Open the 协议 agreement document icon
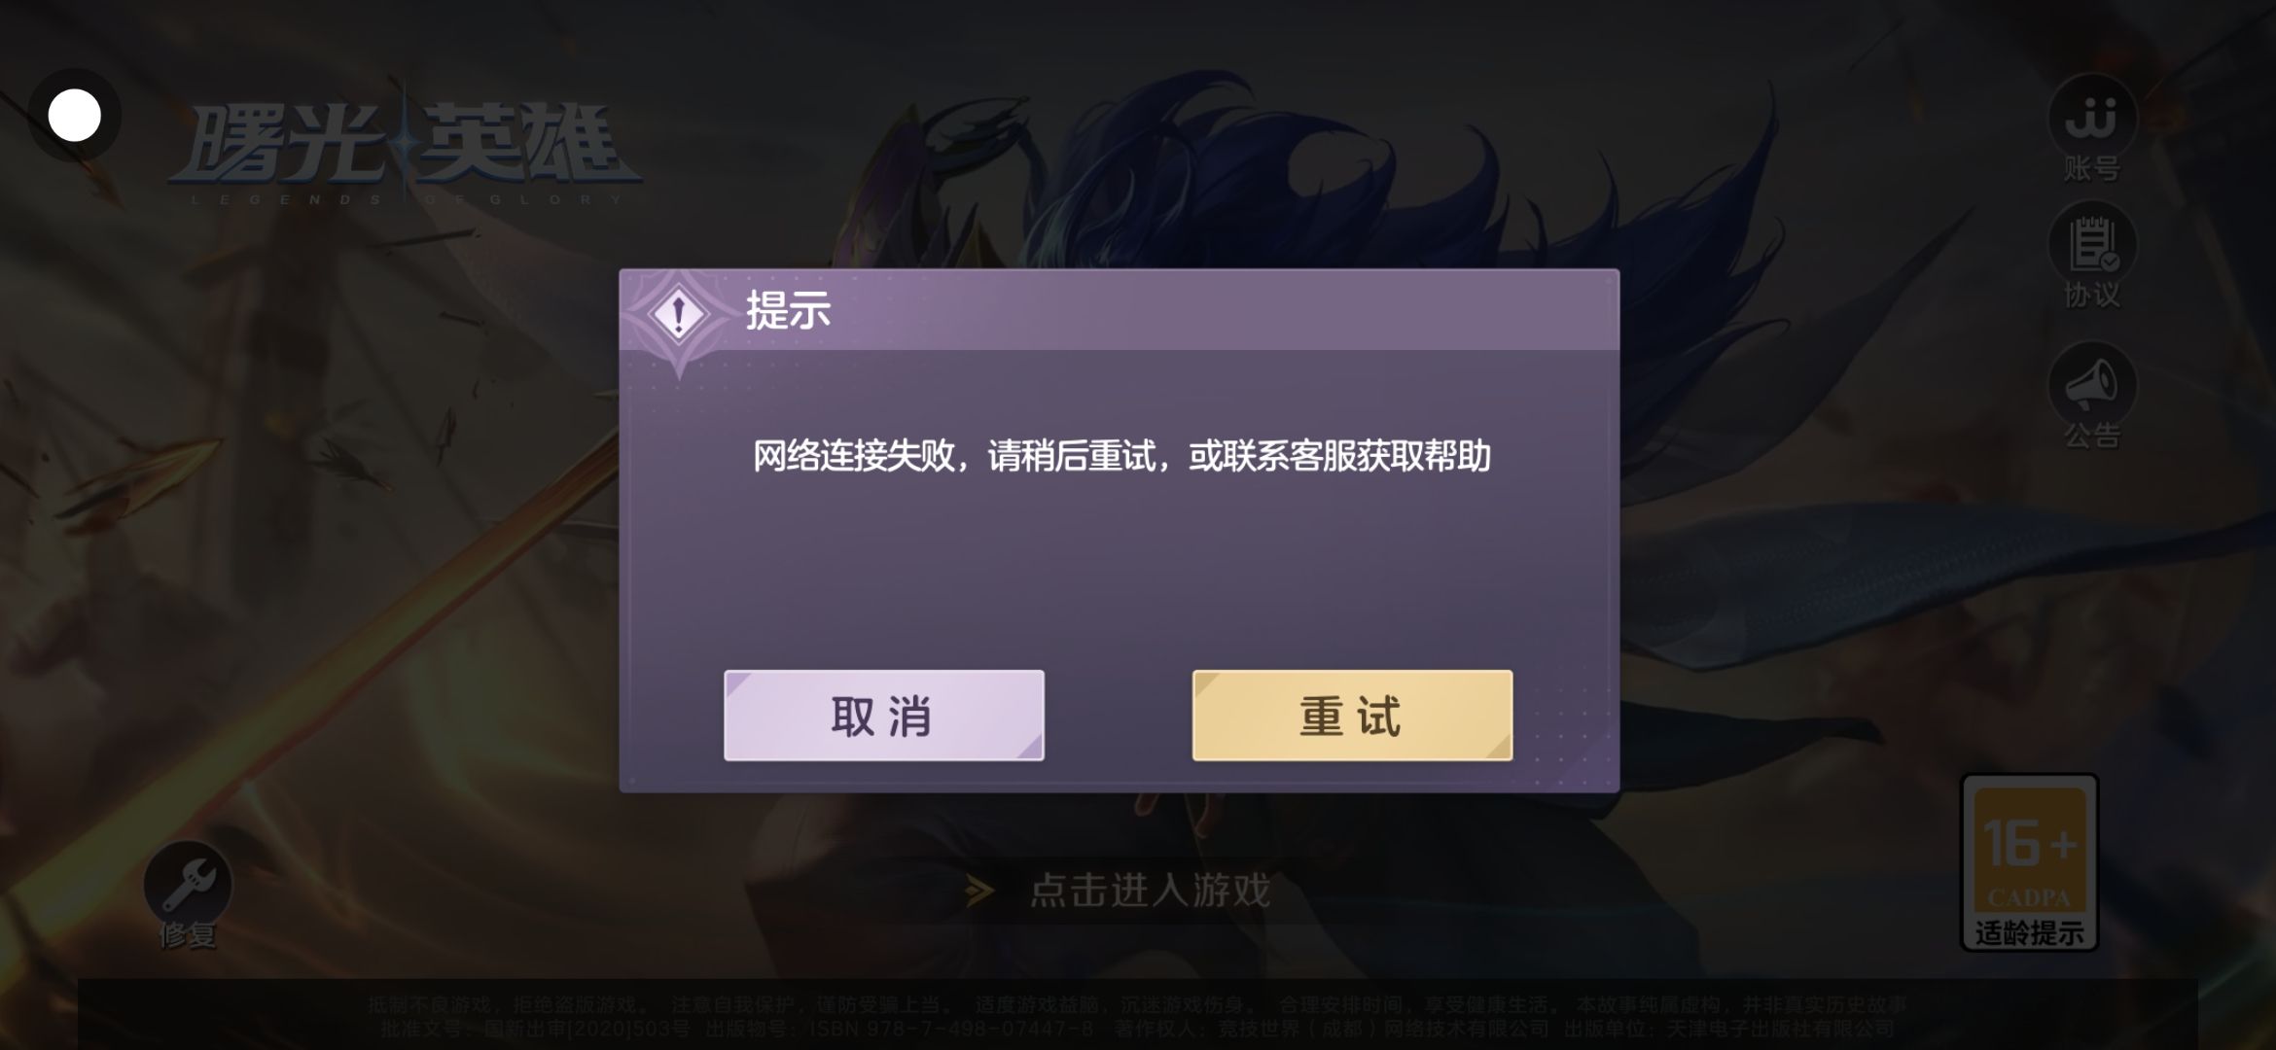 click(2092, 245)
